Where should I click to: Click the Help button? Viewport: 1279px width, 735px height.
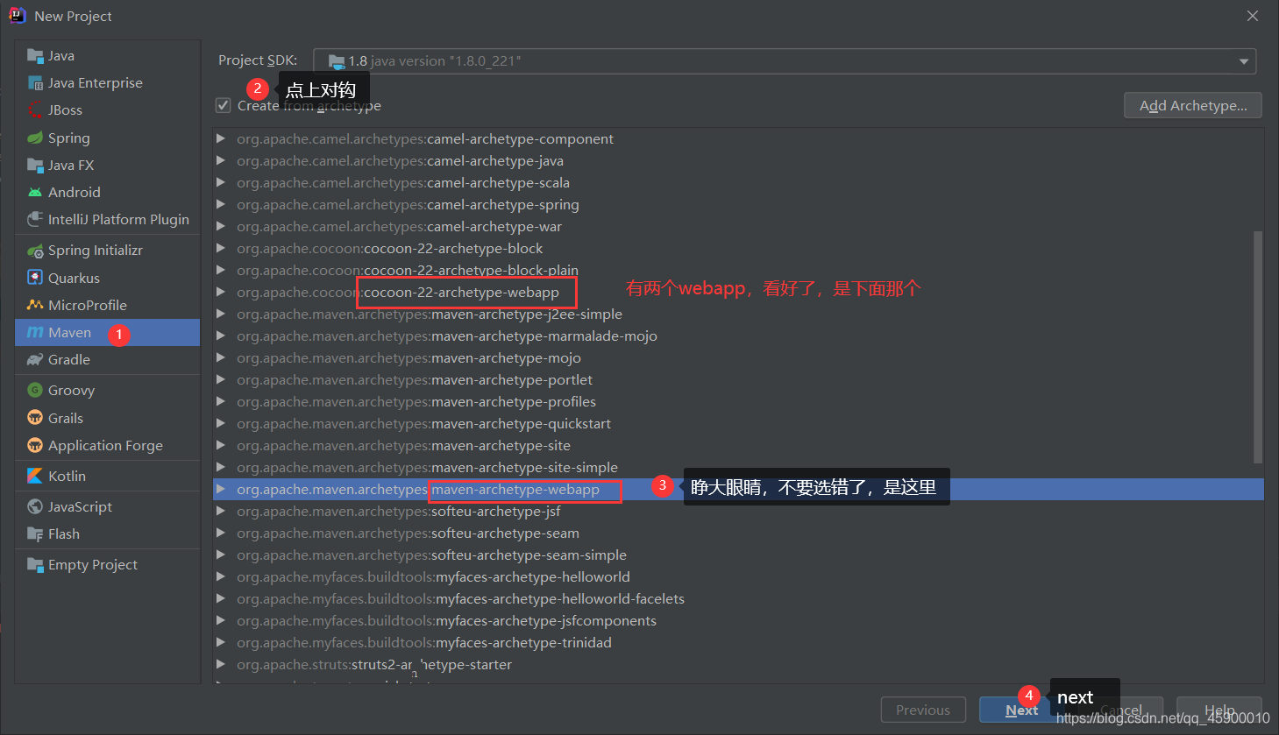pos(1219,710)
